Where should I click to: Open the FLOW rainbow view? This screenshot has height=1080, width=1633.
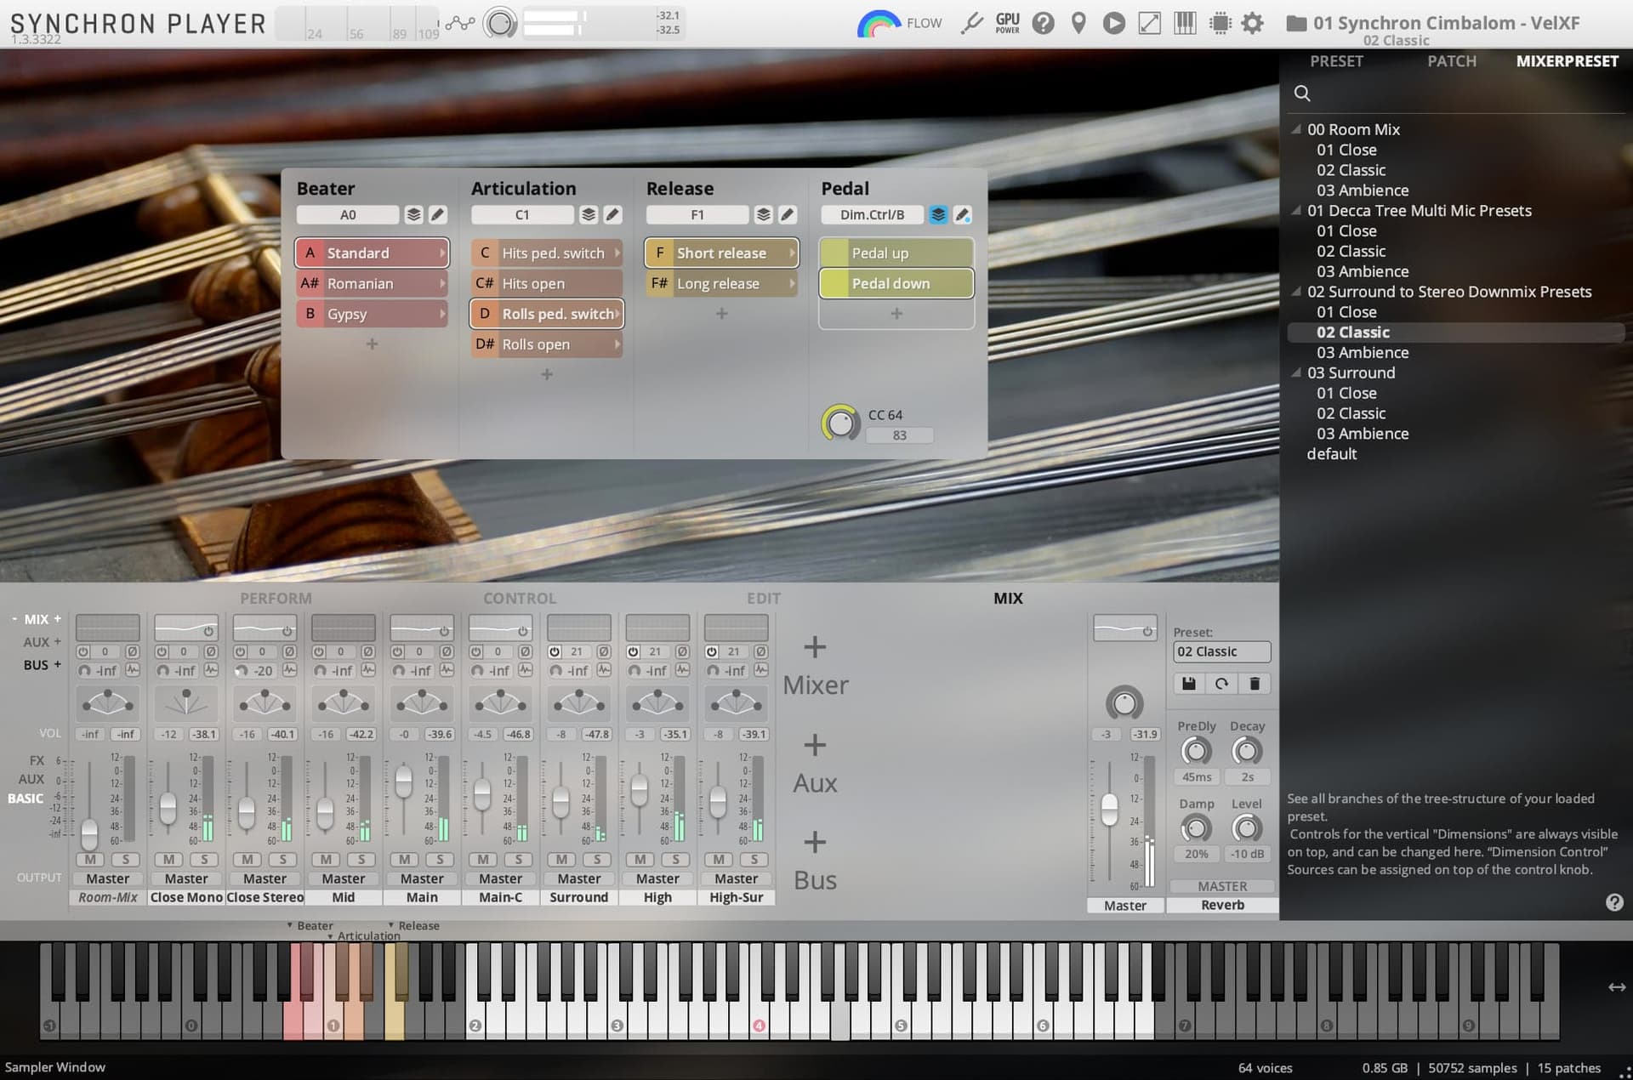point(899,23)
